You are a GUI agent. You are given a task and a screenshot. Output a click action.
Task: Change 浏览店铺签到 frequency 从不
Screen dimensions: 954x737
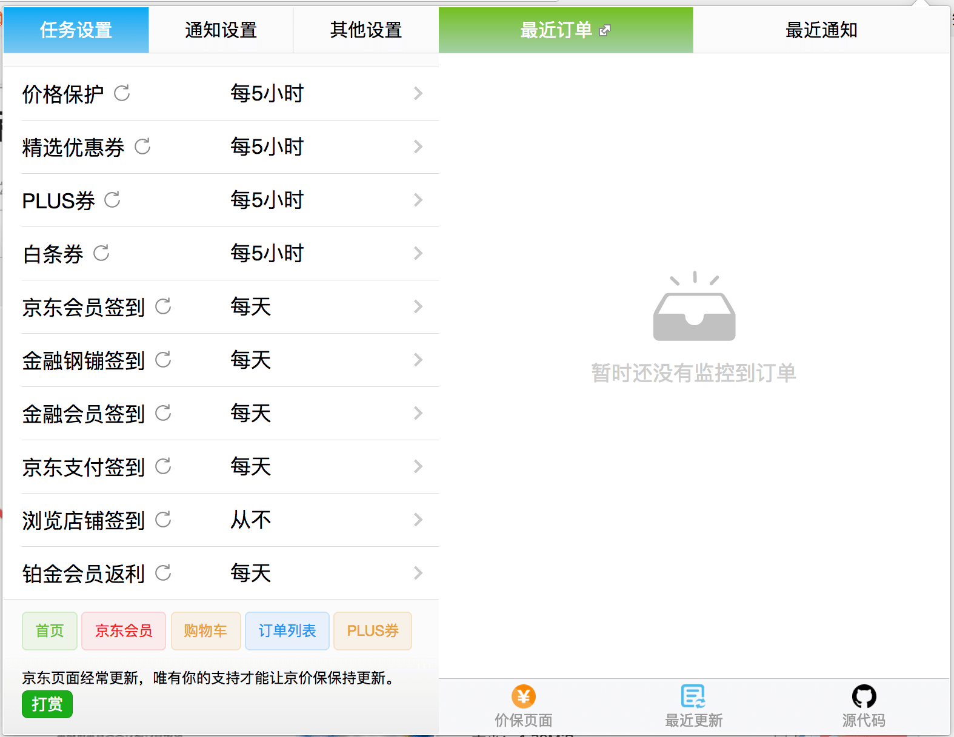point(251,520)
